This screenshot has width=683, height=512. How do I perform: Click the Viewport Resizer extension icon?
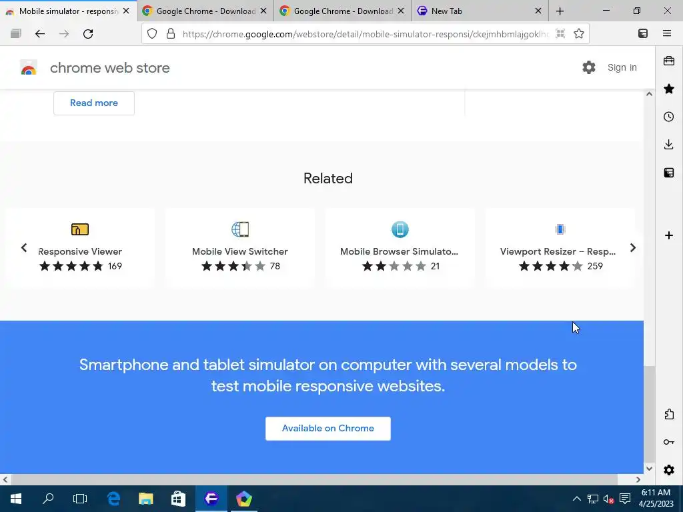point(560,229)
